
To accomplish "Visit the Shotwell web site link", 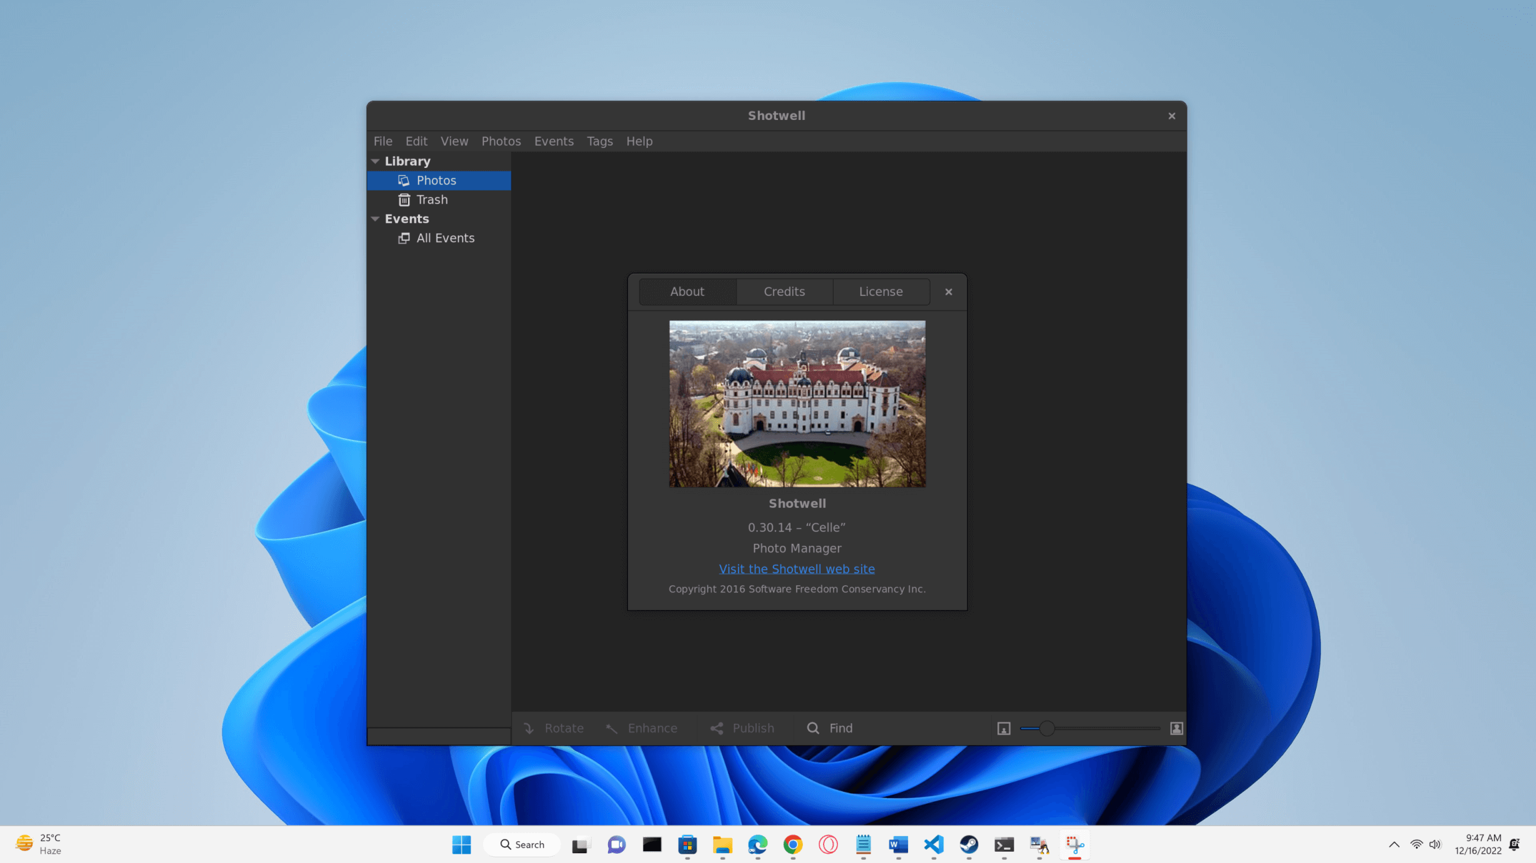I will [x=796, y=569].
